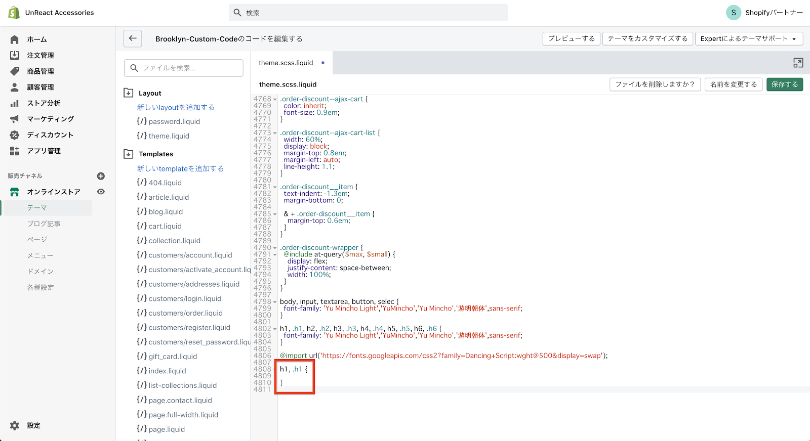Click the ファイルを検索 input field
The height and width of the screenshot is (441, 810).
pyautogui.click(x=184, y=68)
